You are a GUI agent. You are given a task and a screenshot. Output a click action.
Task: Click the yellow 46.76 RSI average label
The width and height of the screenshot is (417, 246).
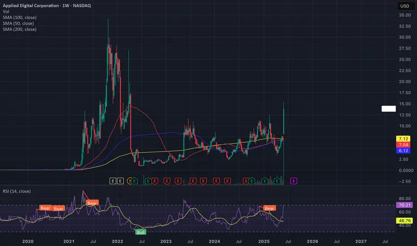404,221
